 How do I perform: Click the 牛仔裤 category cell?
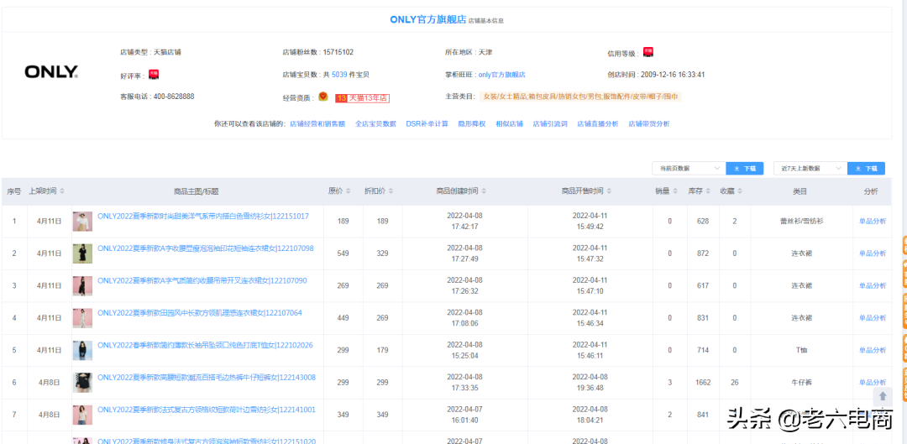(802, 382)
